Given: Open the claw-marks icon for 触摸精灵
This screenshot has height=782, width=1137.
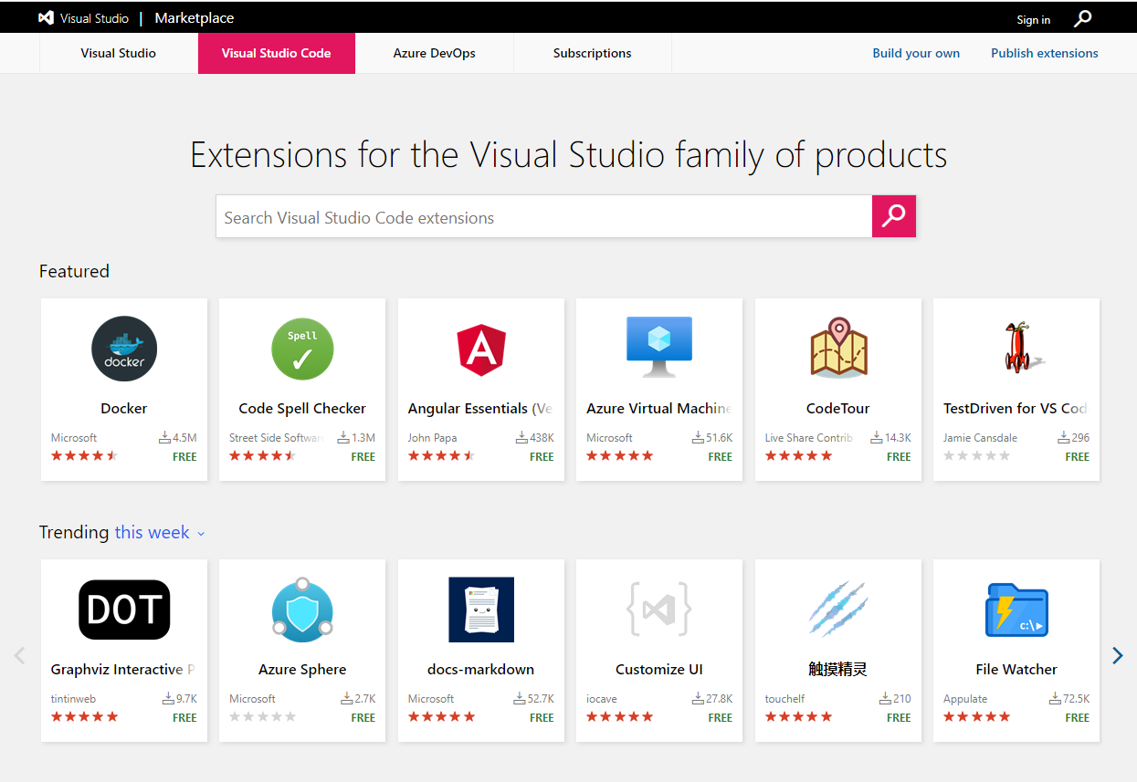Looking at the screenshot, I should point(838,609).
